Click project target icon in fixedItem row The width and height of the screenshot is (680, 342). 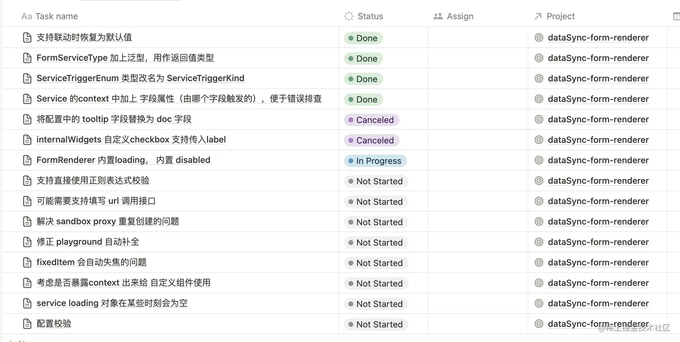[x=539, y=262]
